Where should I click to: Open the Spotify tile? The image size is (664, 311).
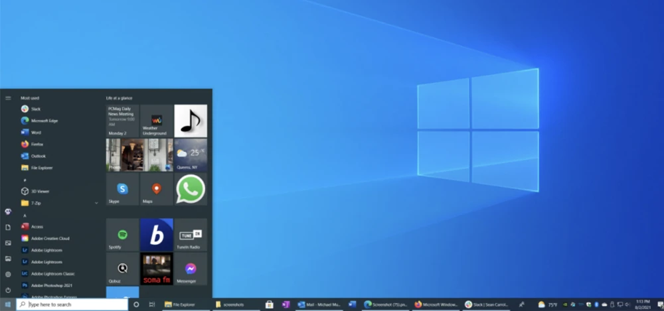coord(122,235)
